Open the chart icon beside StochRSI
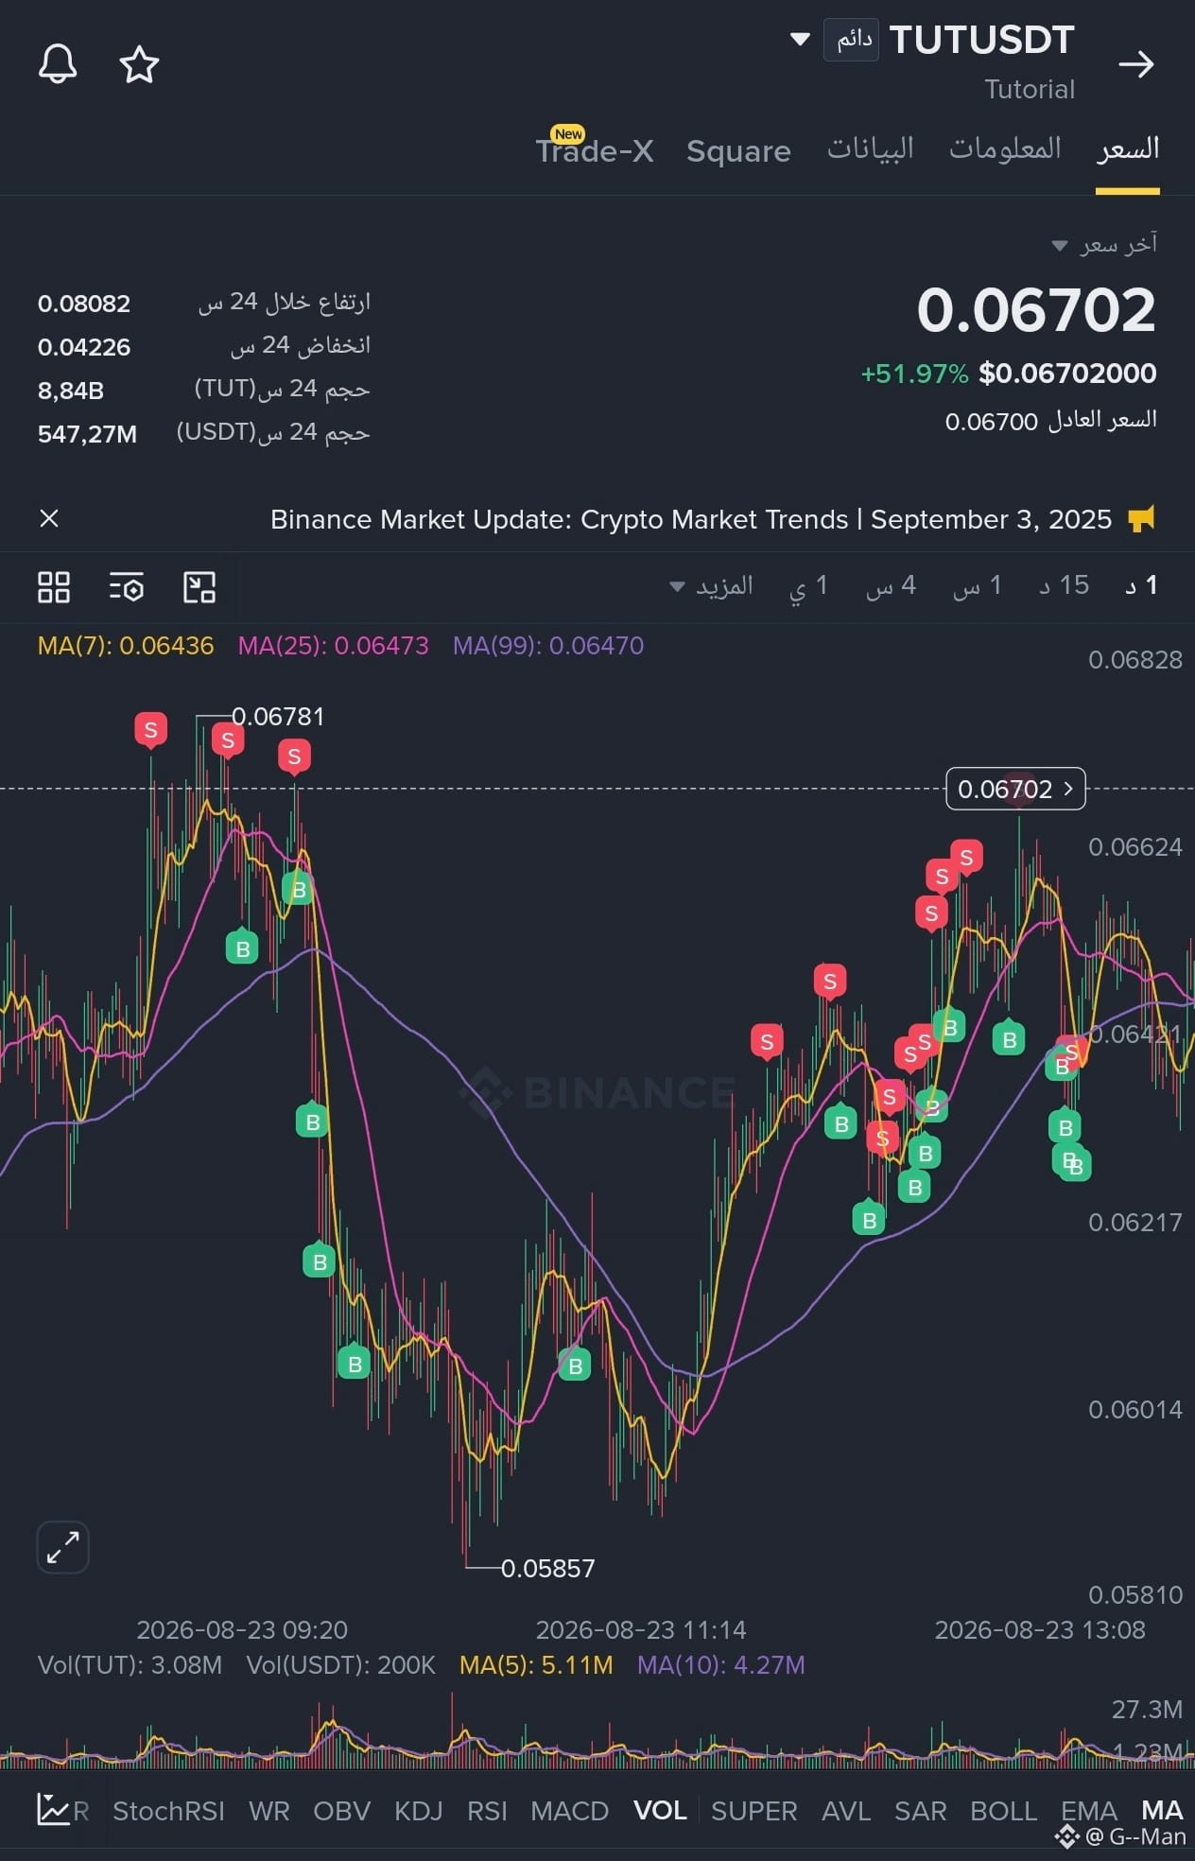 pyautogui.click(x=54, y=1809)
